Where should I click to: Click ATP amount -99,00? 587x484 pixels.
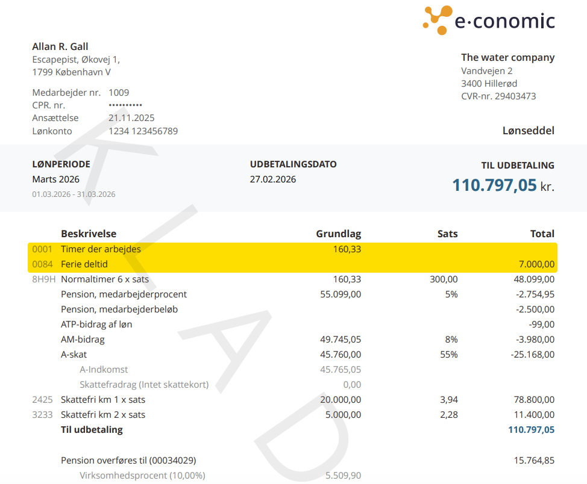tap(541, 324)
